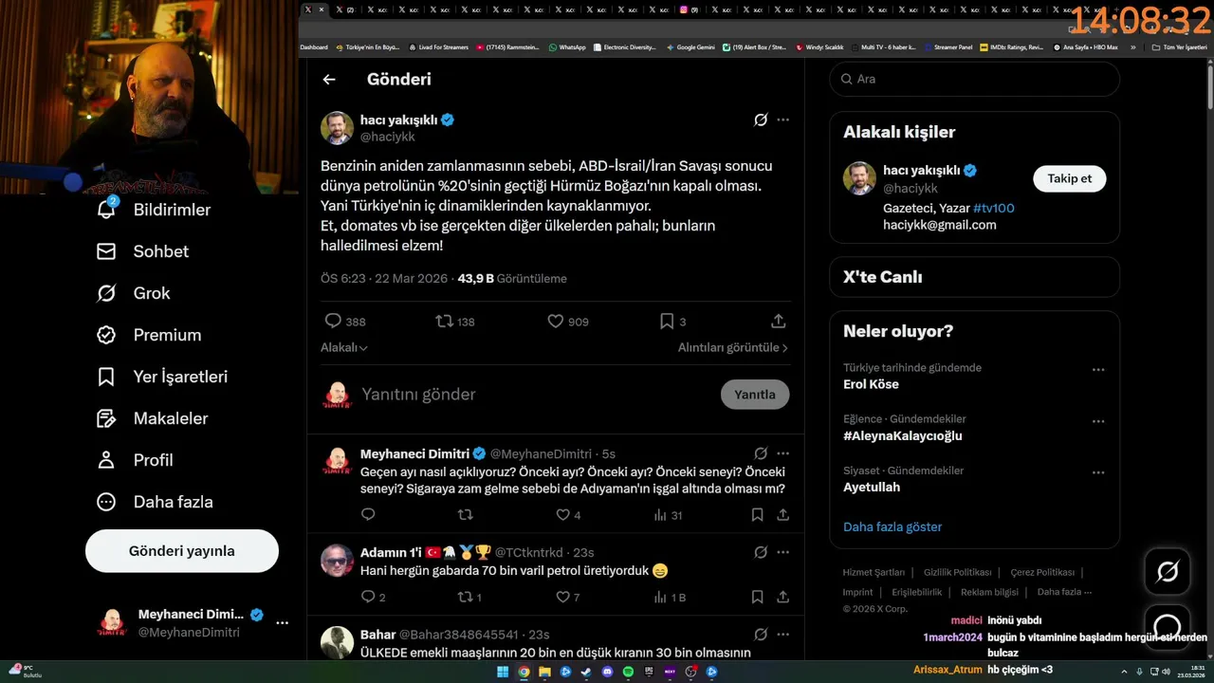
Task: Open options dots for #AleynaKalaycıoğlu trend
Action: tap(1098, 421)
